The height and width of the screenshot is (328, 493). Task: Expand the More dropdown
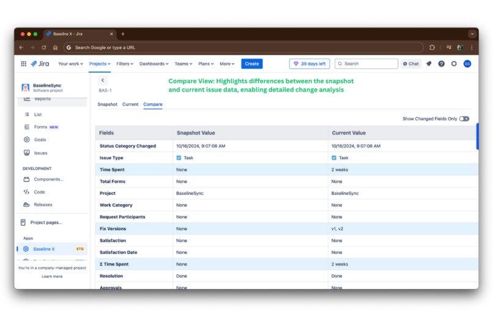click(x=227, y=64)
